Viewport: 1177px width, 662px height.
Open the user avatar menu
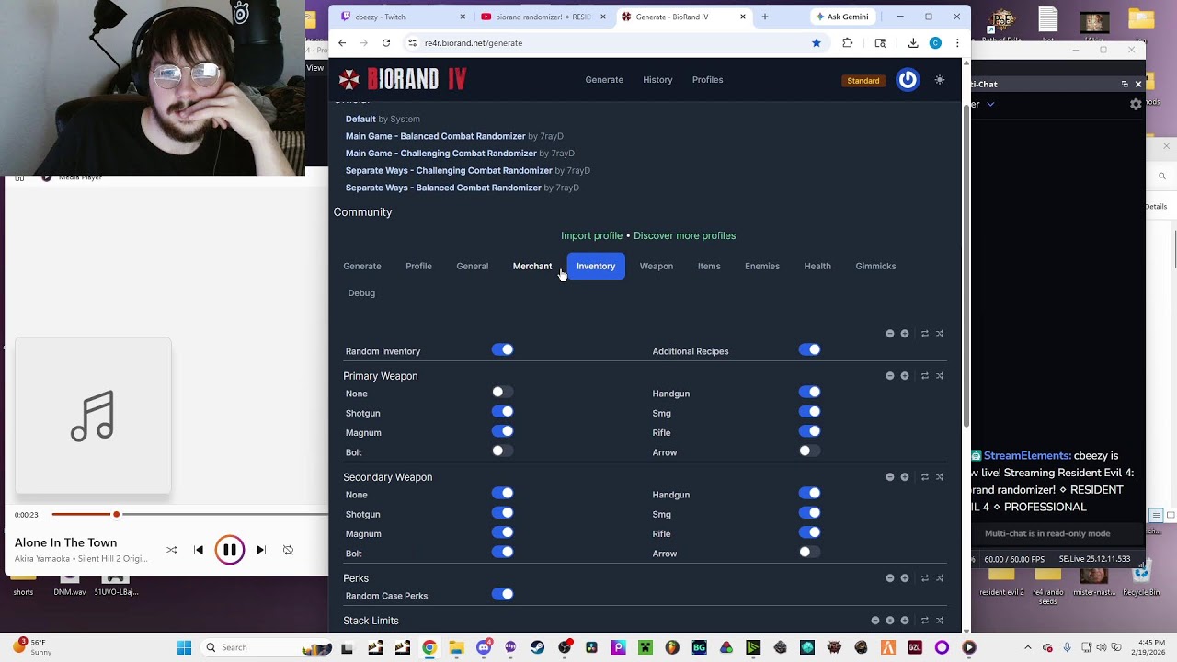(x=908, y=80)
